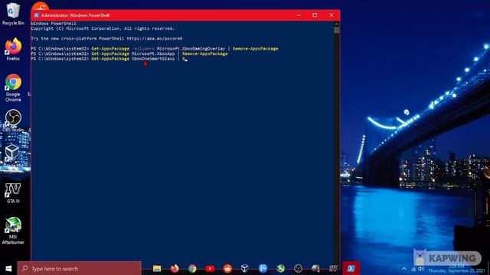Launch OBS Studio from the desktop
This screenshot has width=490, height=275.
click(x=13, y=121)
